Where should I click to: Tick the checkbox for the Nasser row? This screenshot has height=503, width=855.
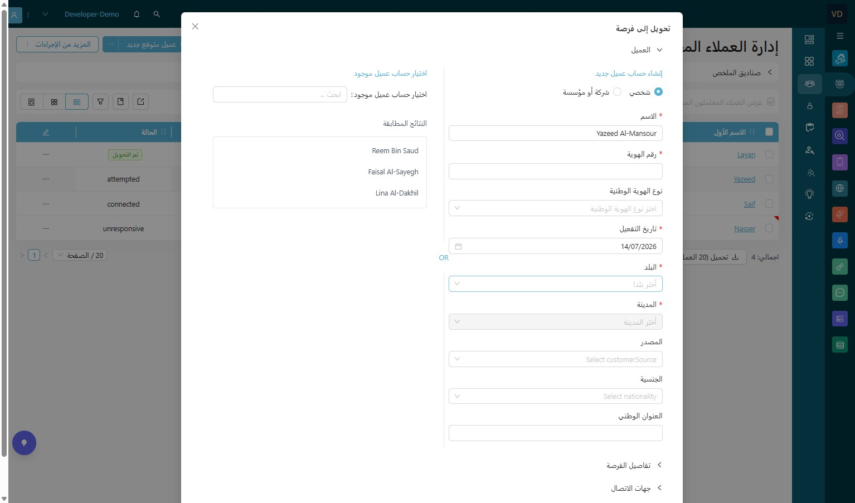769,228
